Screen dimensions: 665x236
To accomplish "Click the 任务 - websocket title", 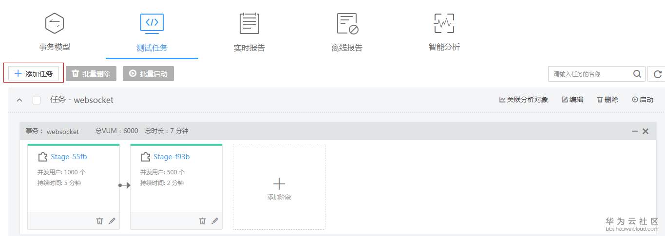I will (82, 100).
